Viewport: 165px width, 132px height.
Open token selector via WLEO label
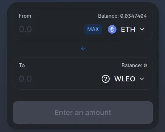click(x=125, y=79)
